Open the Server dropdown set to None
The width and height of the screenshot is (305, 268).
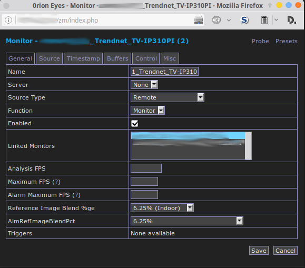(x=144, y=85)
